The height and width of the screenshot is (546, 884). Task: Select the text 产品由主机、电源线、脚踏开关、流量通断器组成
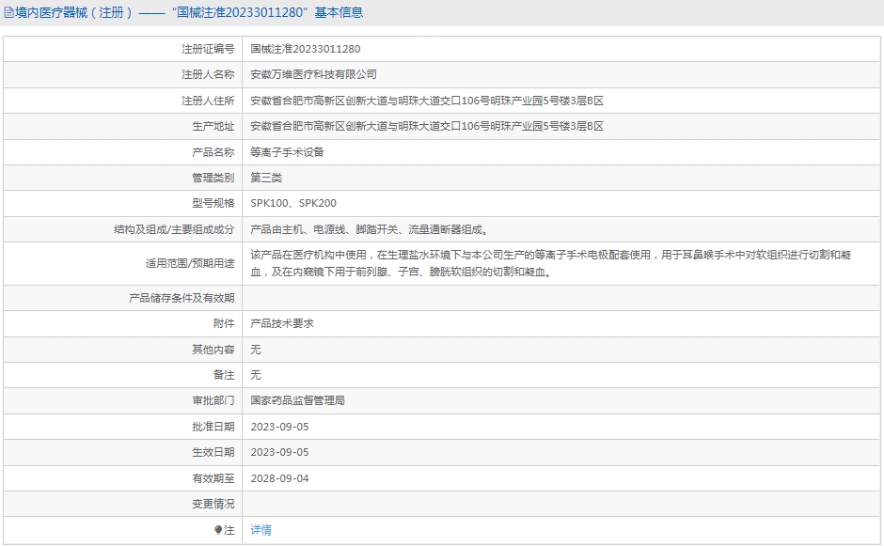[x=369, y=229]
